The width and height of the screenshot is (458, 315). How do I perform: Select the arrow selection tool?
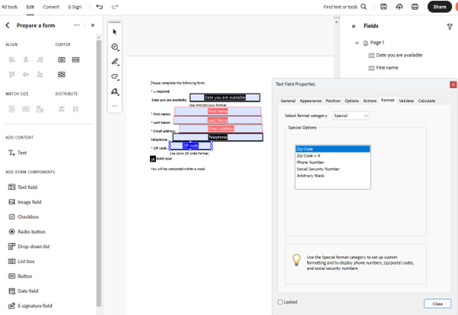click(x=114, y=32)
